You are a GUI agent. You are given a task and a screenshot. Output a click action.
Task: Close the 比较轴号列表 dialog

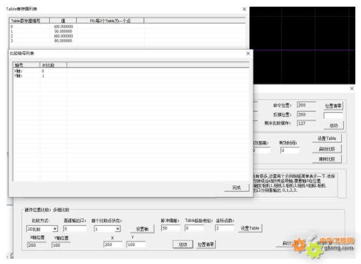[248, 53]
